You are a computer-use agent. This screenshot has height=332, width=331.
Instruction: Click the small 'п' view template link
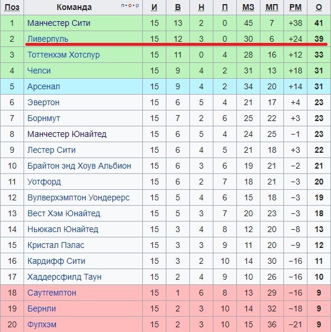(x=122, y=5)
